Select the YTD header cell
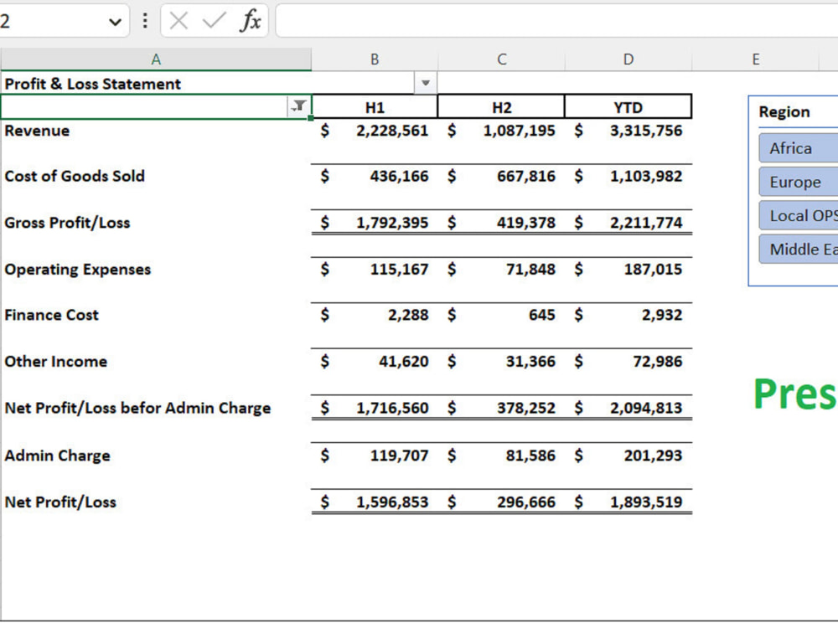 [628, 107]
